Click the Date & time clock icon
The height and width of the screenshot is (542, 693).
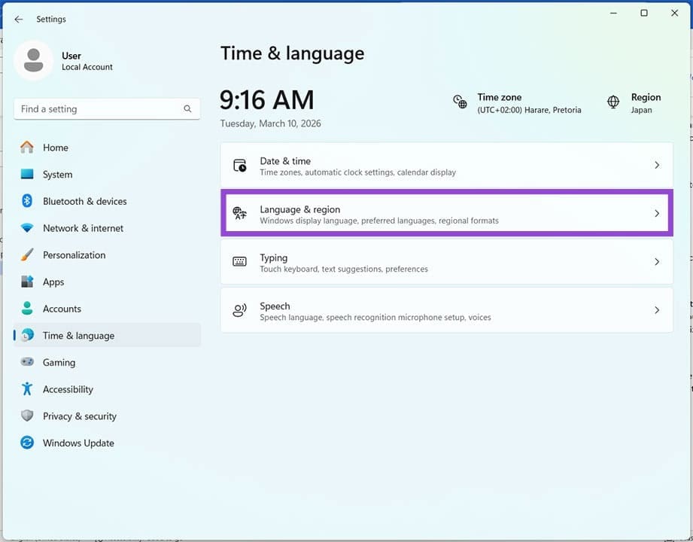click(239, 165)
